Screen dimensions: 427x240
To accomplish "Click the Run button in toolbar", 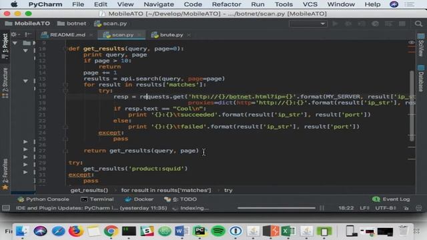I will coord(335,24).
